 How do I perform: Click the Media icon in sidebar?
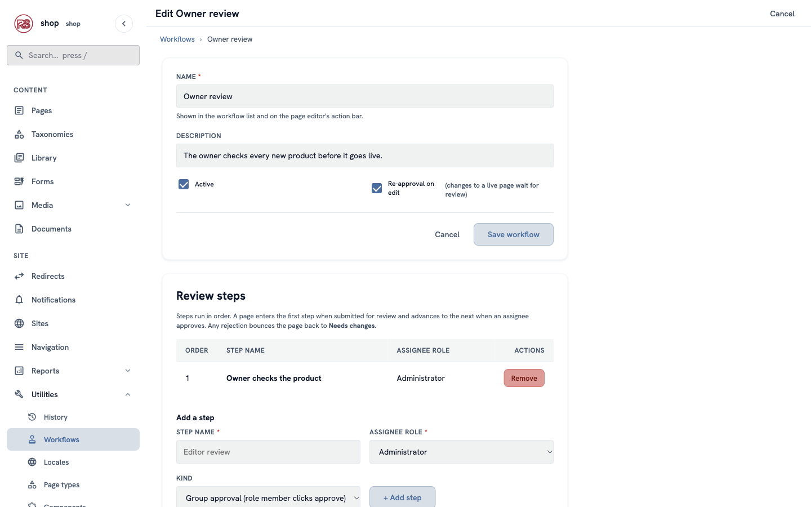pos(19,205)
